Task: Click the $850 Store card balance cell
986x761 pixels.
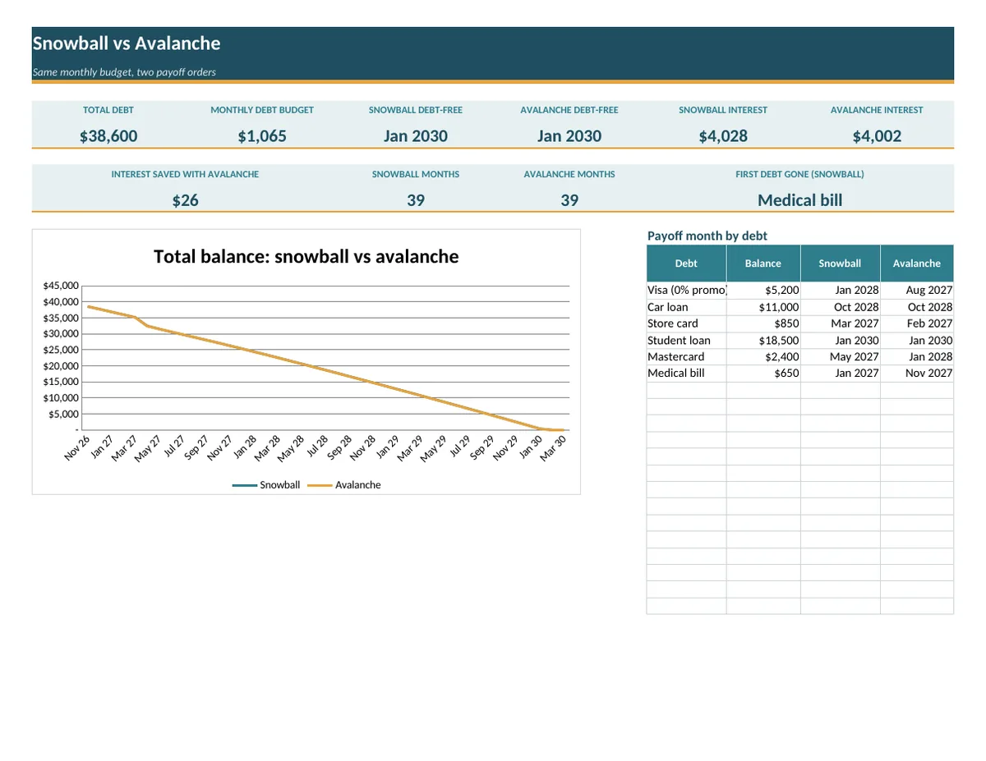Action: tap(763, 323)
